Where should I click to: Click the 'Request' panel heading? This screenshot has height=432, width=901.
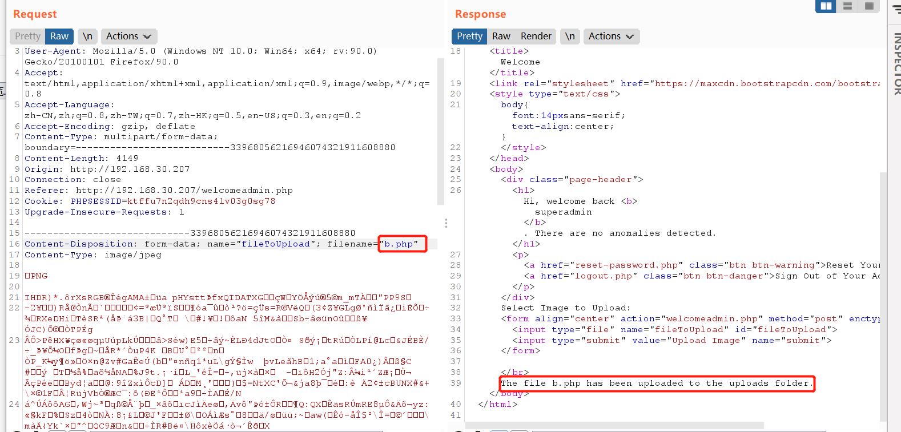point(35,14)
